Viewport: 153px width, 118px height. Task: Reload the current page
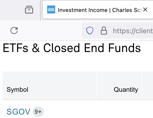[14, 31]
